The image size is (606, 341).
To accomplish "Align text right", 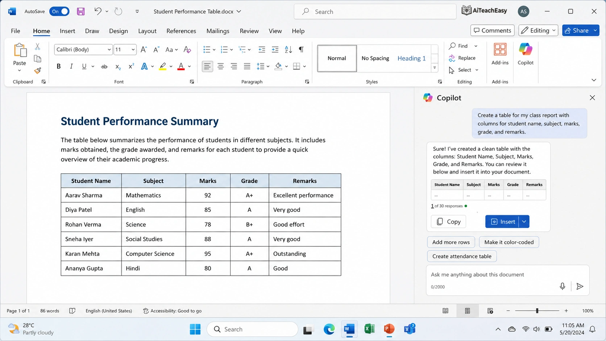I will (234, 66).
